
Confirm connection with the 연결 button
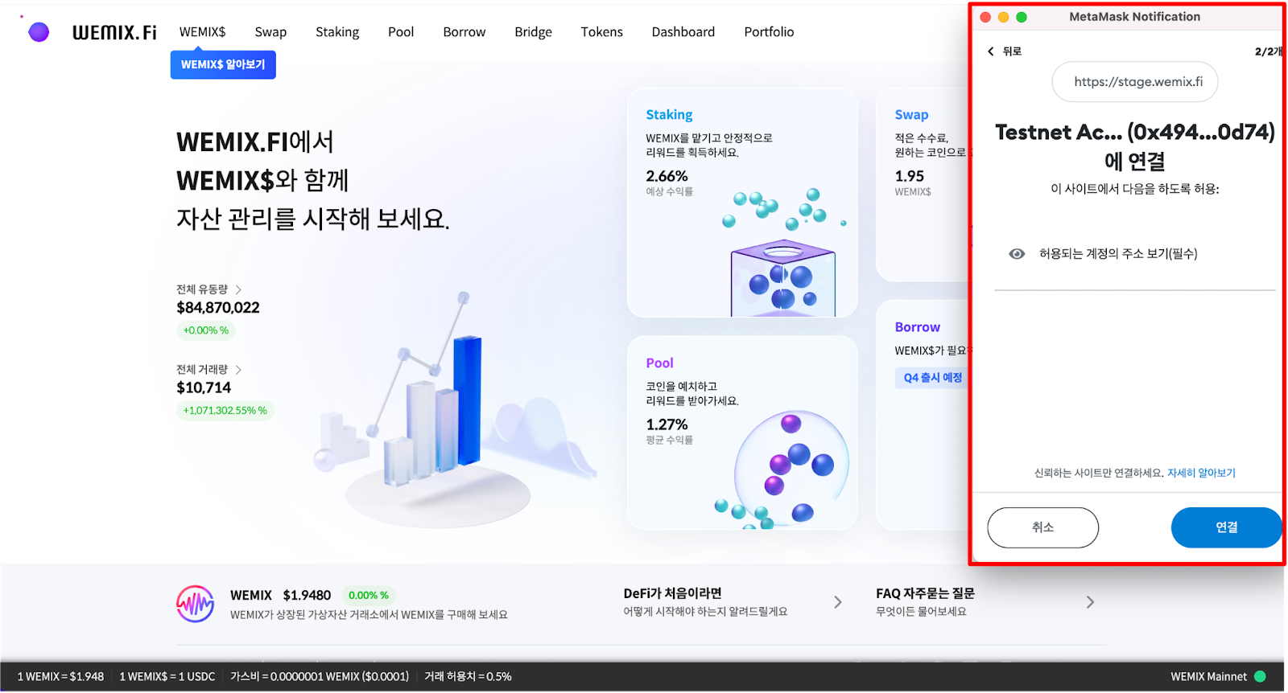pyautogui.click(x=1226, y=527)
